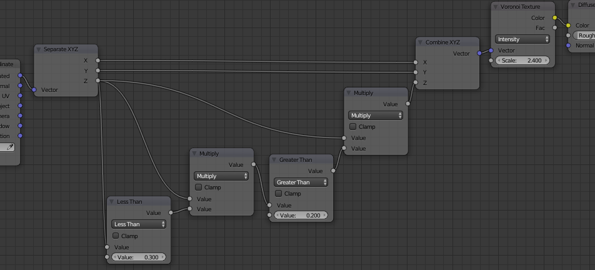Open the Greater Than operation dropdown
This screenshot has height=270, width=595.
coord(301,182)
